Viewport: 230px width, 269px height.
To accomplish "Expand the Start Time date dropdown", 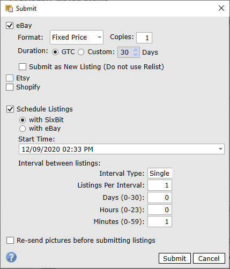I will [220, 149].
